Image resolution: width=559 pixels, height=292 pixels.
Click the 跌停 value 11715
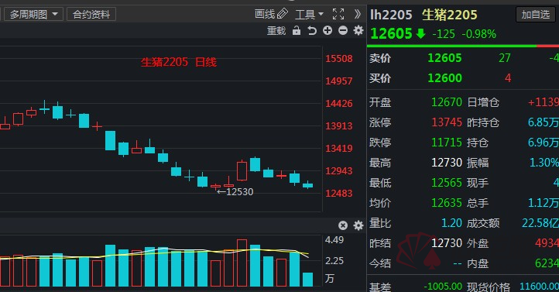pyautogui.click(x=447, y=143)
